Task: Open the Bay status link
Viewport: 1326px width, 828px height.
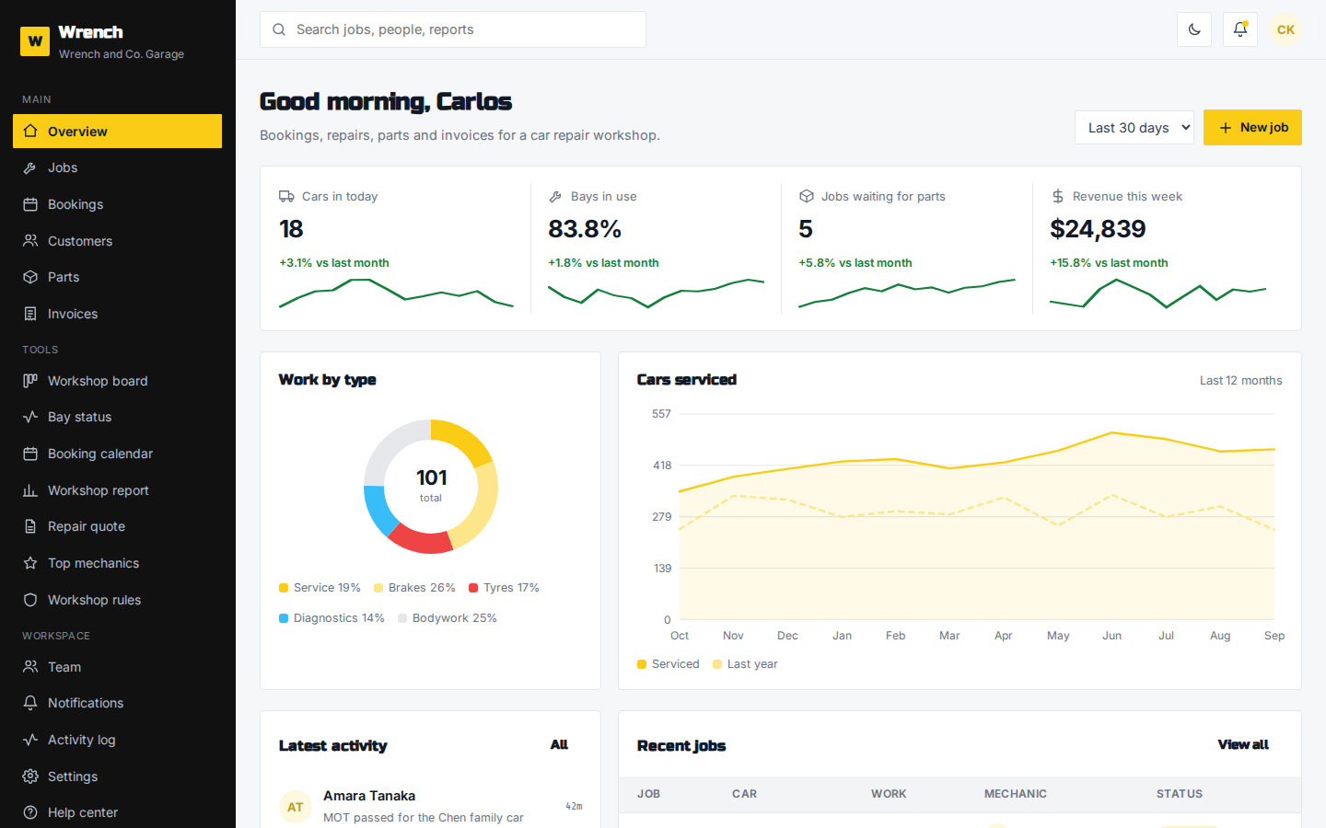Action: click(x=117, y=417)
